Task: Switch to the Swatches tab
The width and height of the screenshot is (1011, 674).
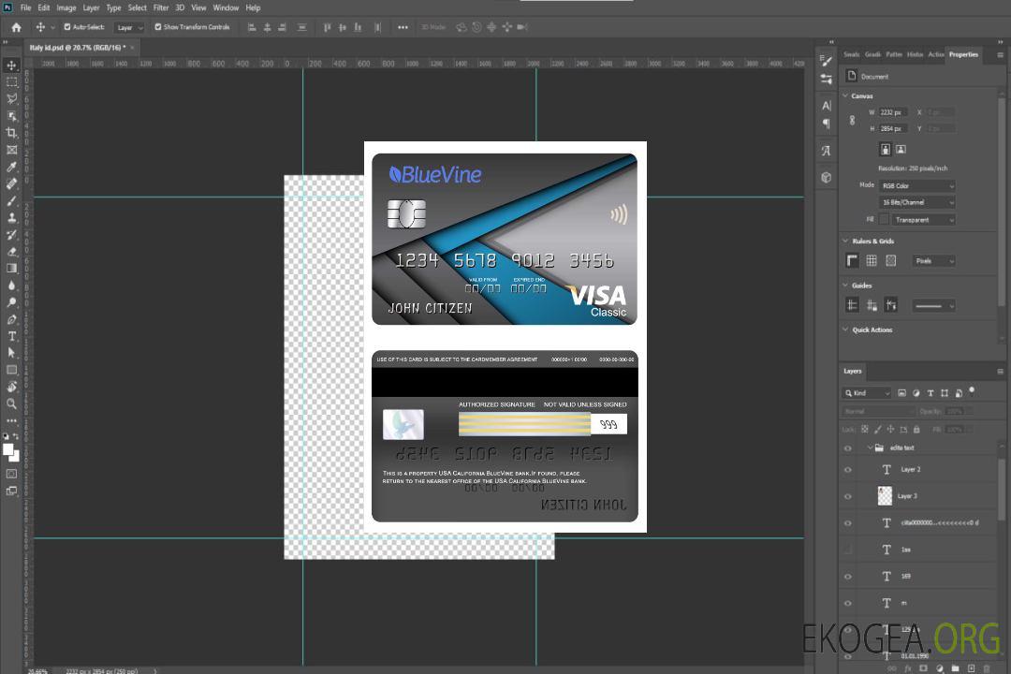Action: [x=852, y=55]
